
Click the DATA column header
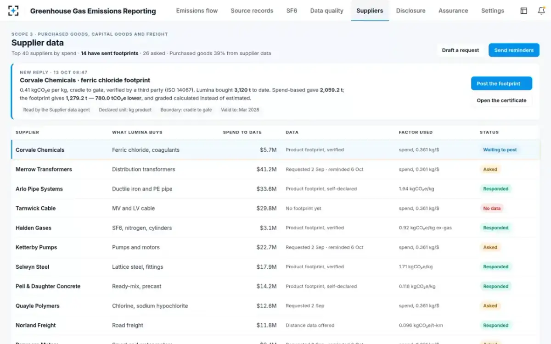pos(292,132)
